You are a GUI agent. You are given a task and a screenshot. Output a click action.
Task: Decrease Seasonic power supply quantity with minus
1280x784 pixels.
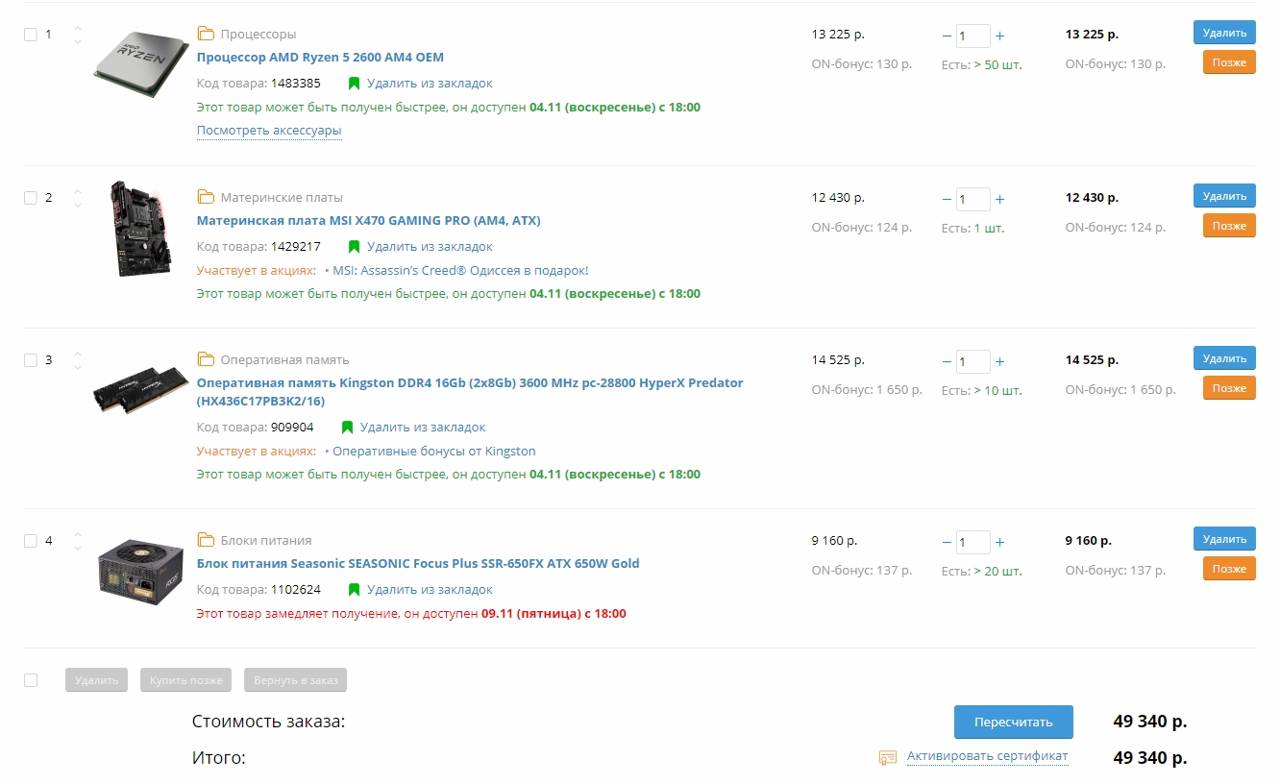tap(947, 542)
